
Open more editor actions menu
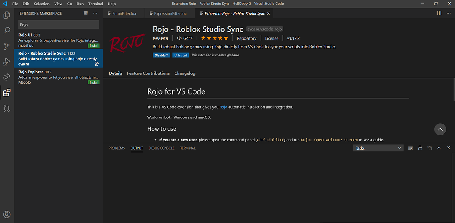448,13
